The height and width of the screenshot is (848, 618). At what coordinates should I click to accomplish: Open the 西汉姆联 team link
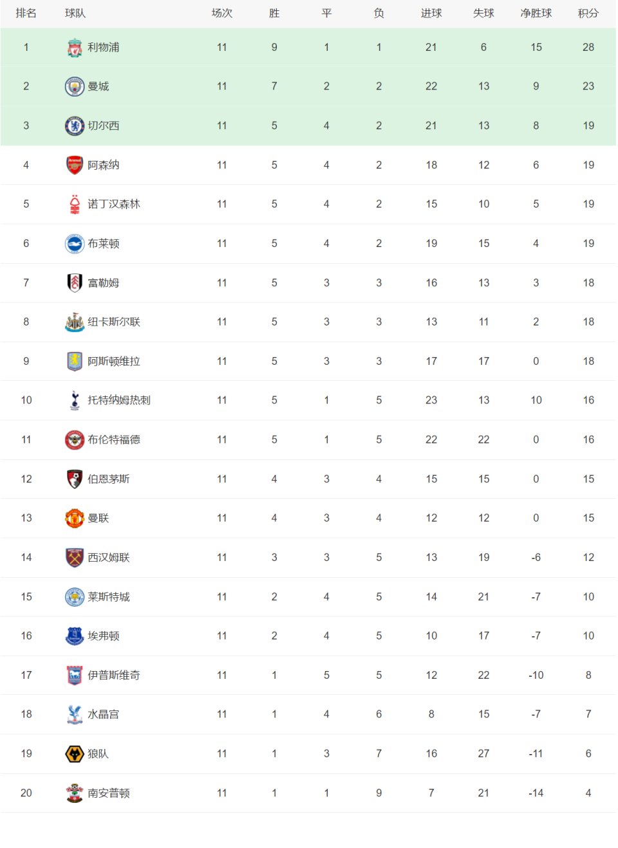pos(109,557)
